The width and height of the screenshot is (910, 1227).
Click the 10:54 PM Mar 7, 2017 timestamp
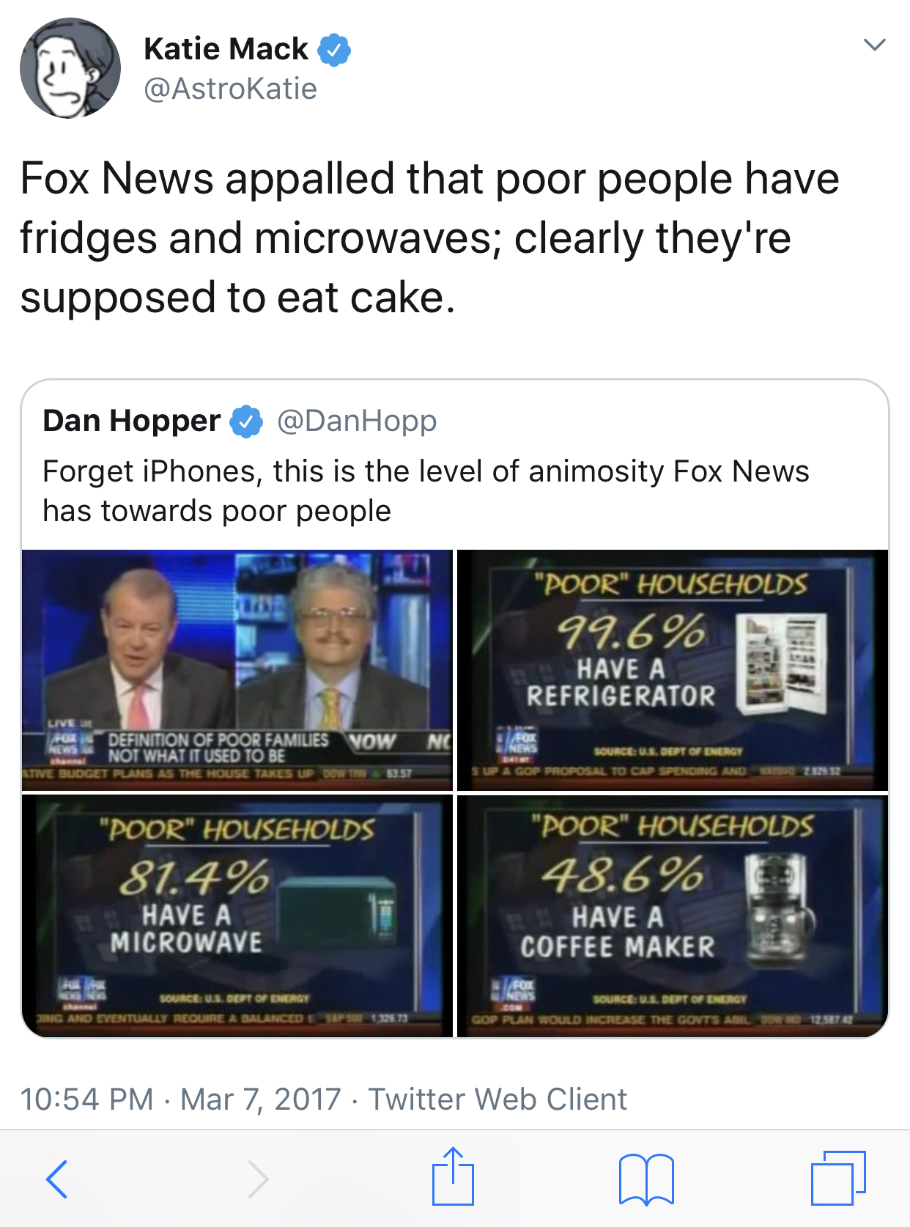[180, 1099]
